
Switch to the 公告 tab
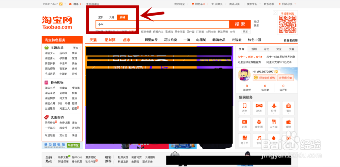[x=241, y=49]
